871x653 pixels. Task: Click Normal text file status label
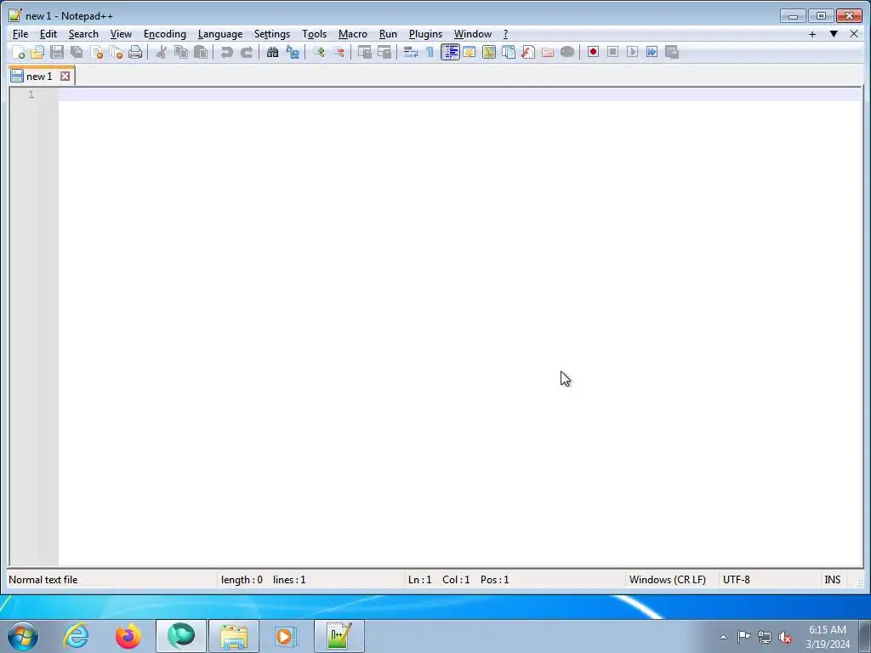click(43, 580)
